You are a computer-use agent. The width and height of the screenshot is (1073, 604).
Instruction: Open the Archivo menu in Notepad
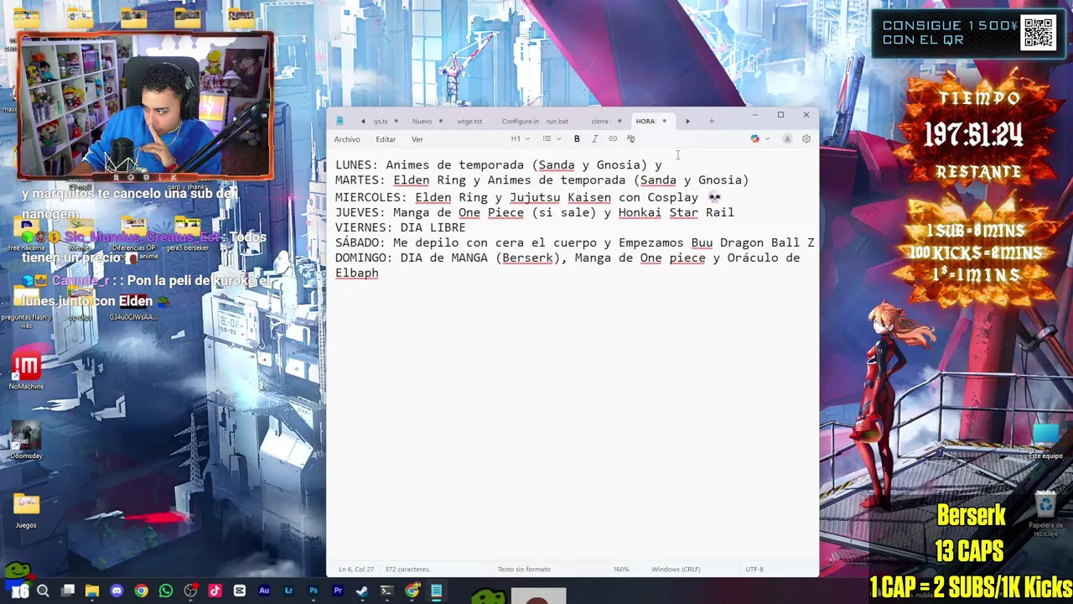coord(347,139)
